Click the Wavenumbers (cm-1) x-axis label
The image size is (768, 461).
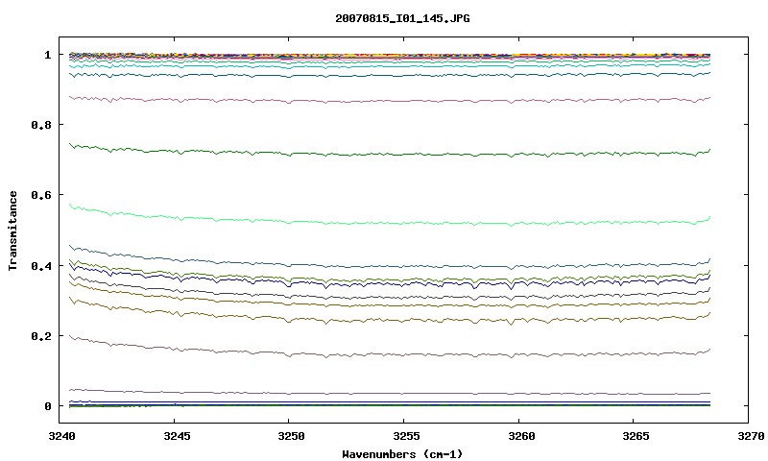tap(402, 454)
